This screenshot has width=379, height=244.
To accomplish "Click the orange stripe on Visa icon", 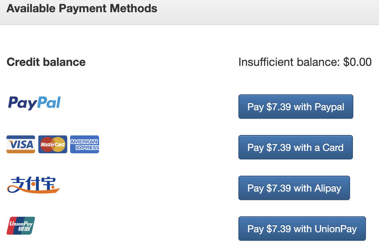I will pos(21,151).
